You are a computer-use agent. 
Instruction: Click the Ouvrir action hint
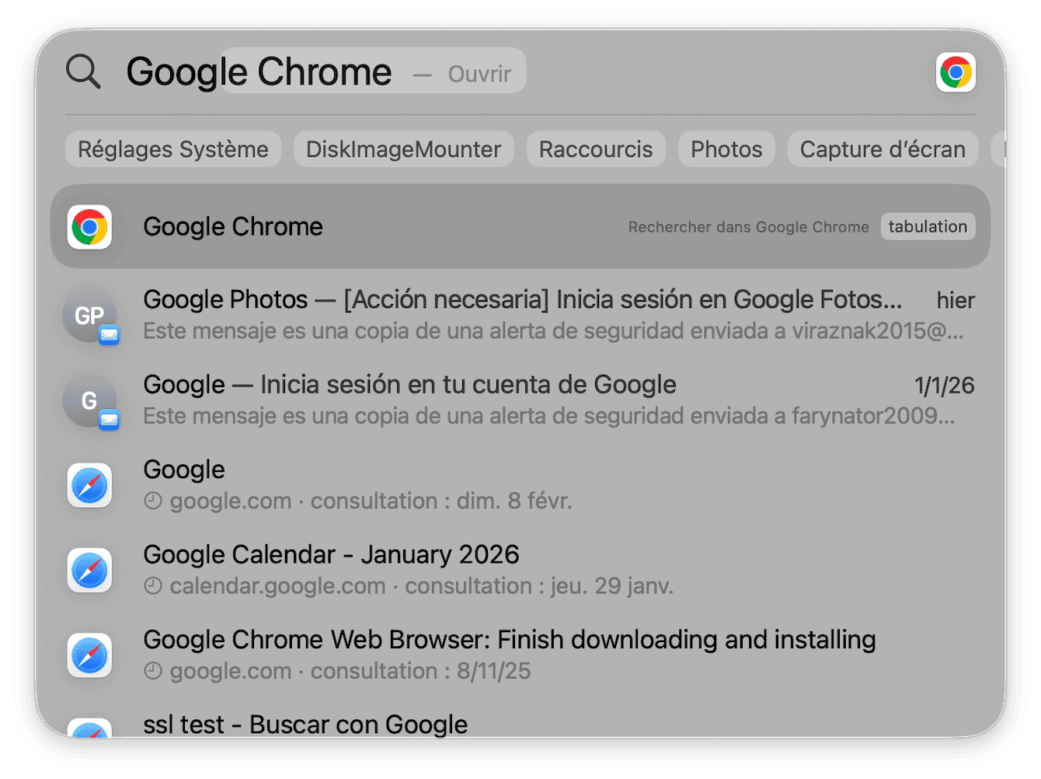click(x=479, y=74)
